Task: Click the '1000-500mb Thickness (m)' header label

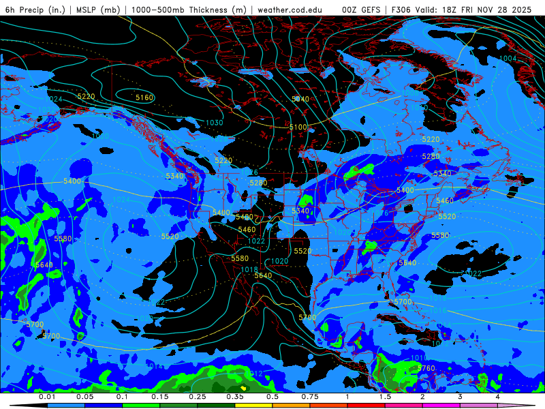Action: click(189, 10)
